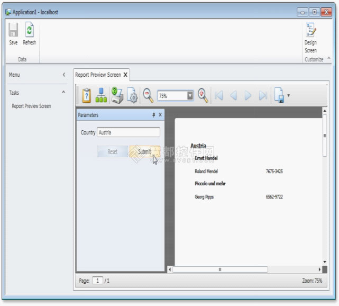Collapse the Tasks section
Image resolution: width=339 pixels, height=306 pixels.
64,92
